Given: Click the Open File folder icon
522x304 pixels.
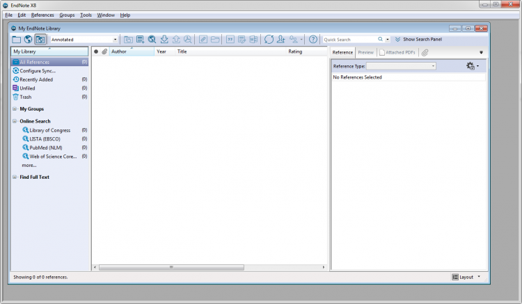Looking at the screenshot, I should tap(215, 40).
